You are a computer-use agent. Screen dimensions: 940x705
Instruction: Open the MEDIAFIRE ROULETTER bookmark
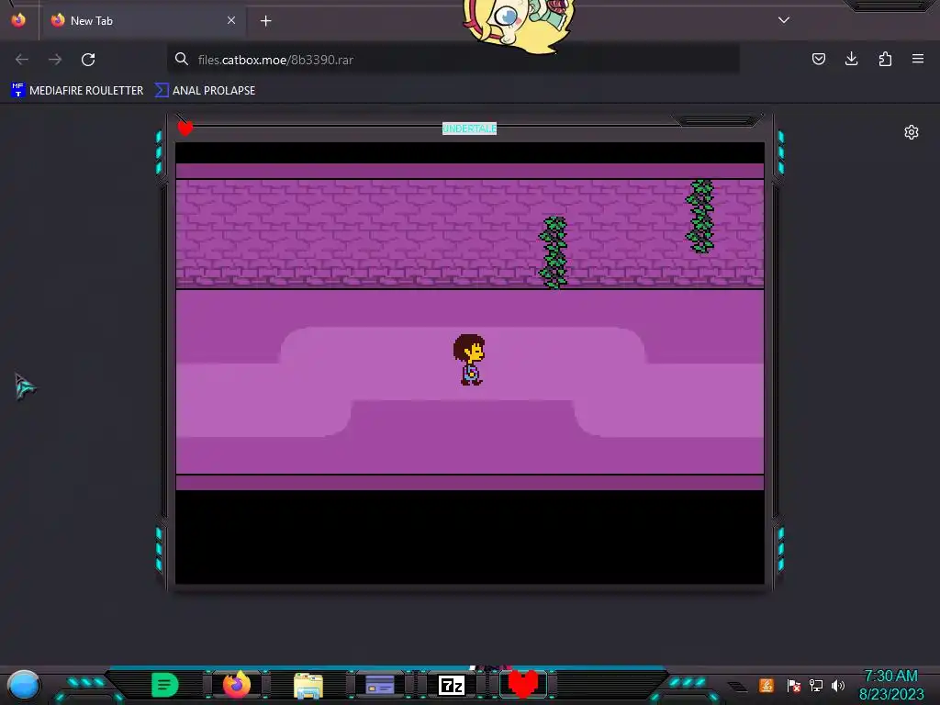(77, 91)
